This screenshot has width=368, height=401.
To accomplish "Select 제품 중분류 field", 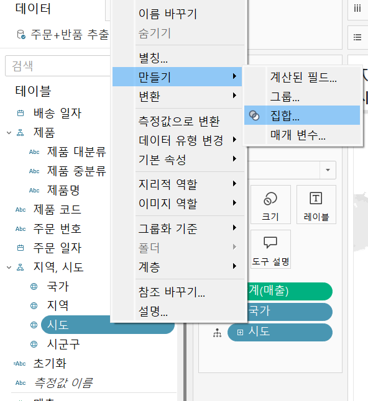I will point(76,171).
